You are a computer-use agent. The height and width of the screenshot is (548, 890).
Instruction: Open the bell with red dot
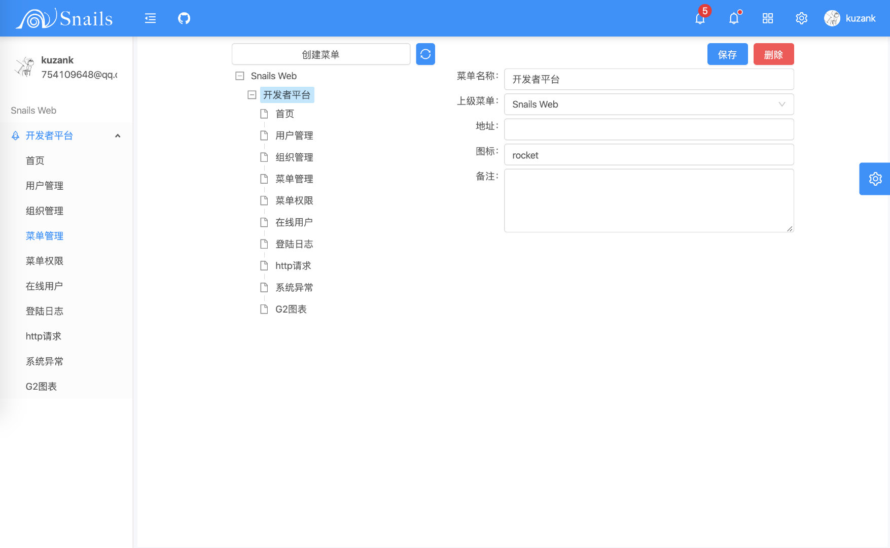(x=734, y=19)
